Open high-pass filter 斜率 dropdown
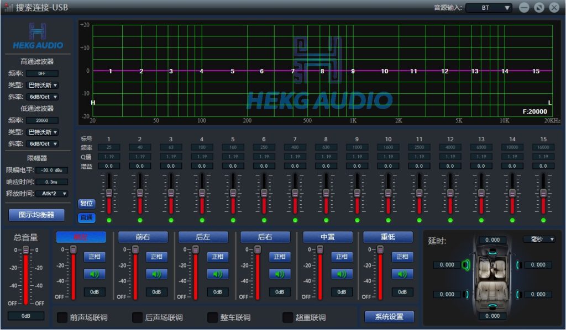Image resolution: width=566 pixels, height=330 pixels. [42, 97]
